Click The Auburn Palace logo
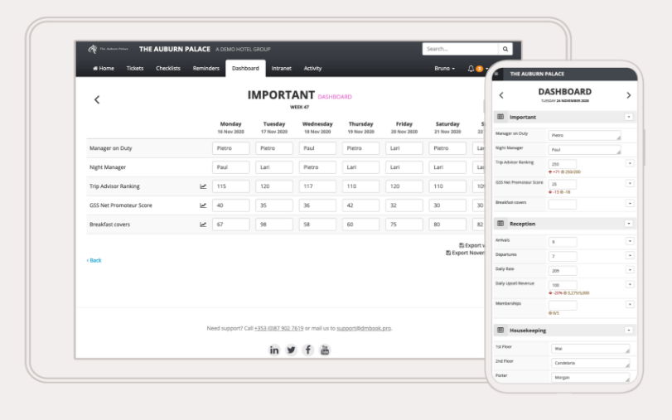672x420 pixels. click(x=108, y=49)
